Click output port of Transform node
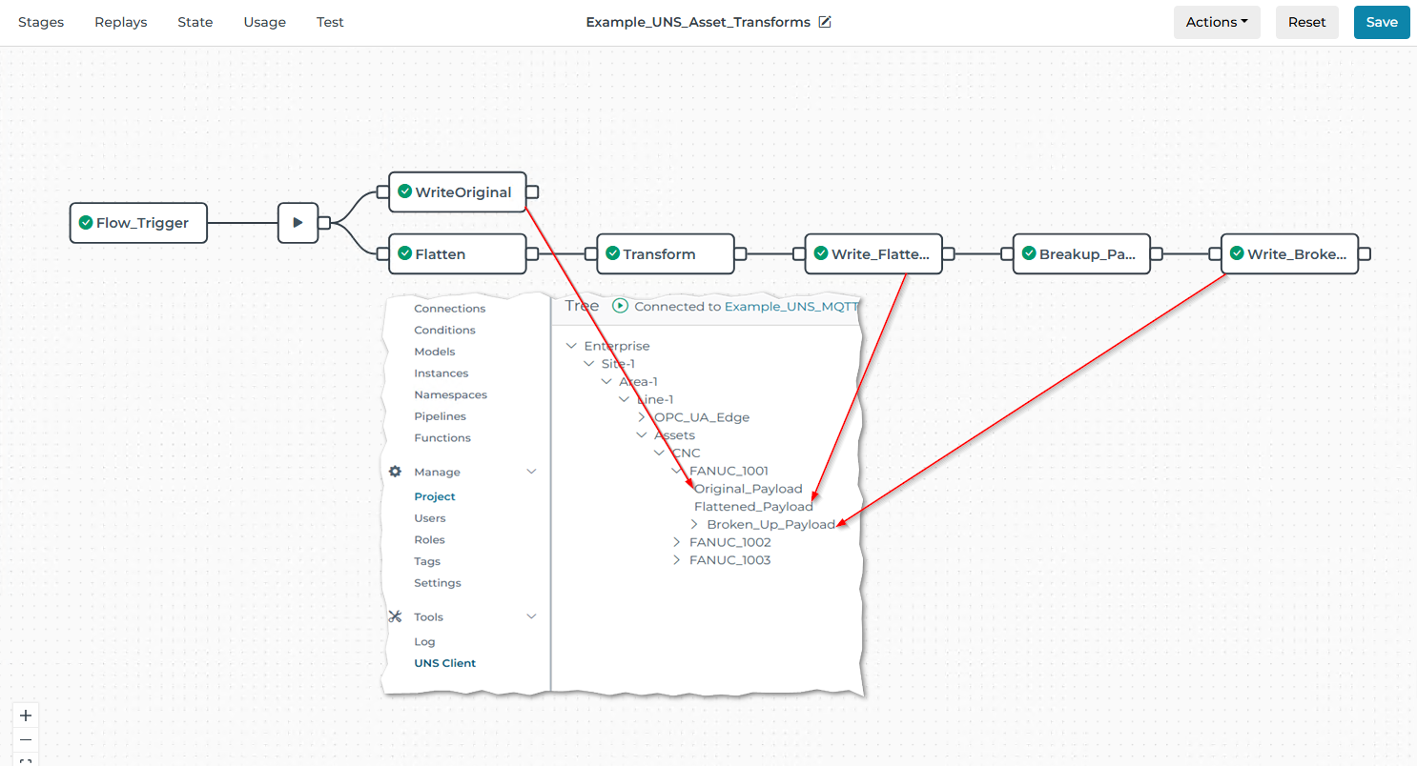Viewport: 1417px width, 766px height. [741, 253]
